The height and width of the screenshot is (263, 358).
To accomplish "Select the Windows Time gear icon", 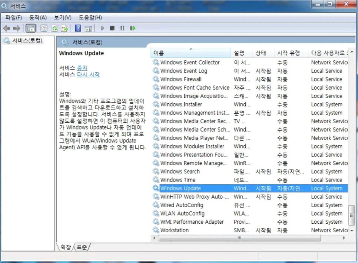I will pos(156,180).
